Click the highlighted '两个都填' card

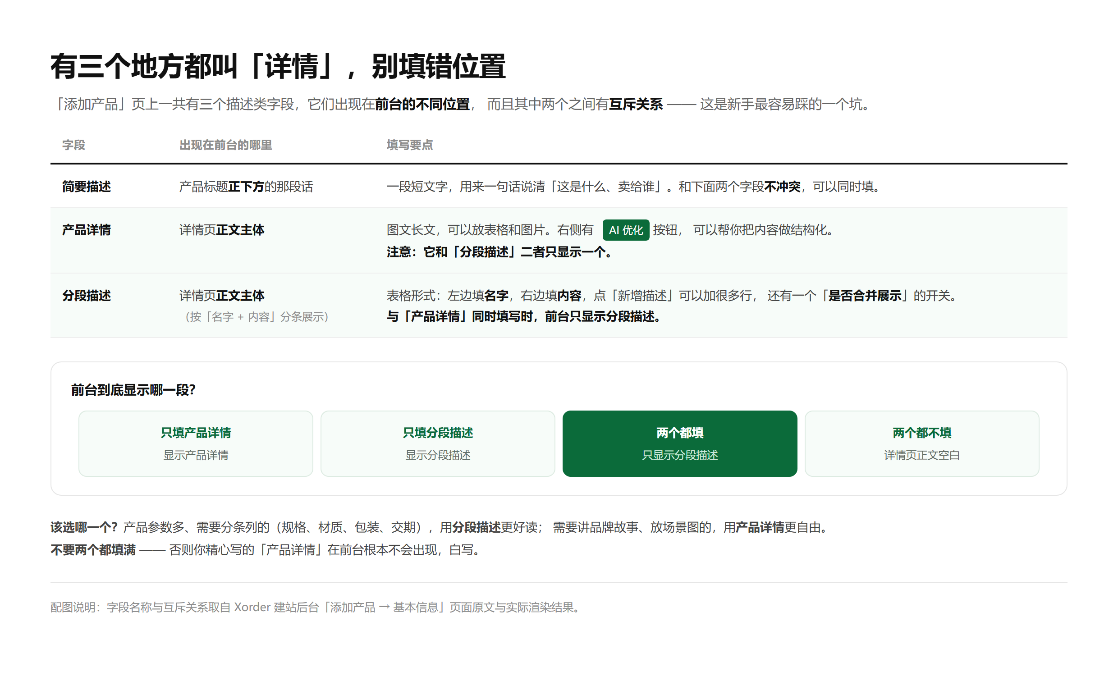coord(680,443)
